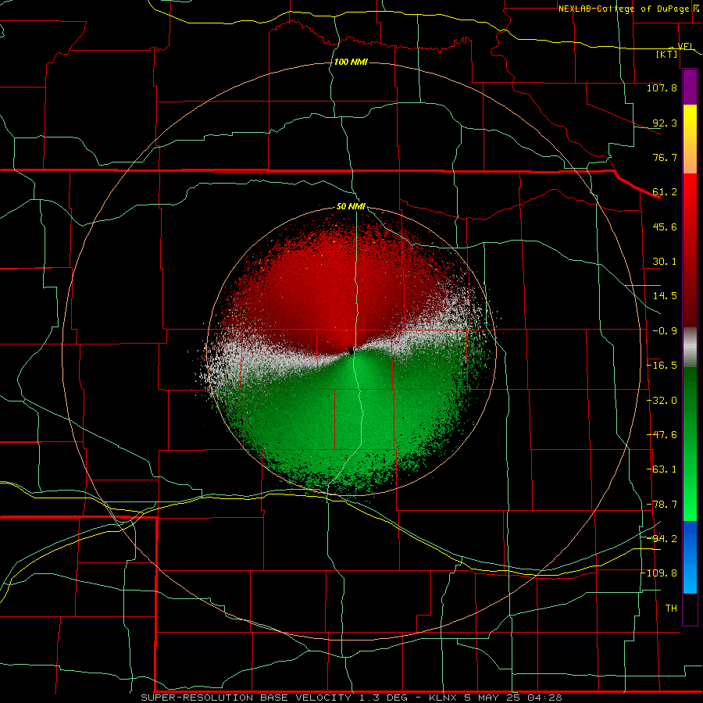Click the green segment of velocity color bar
This screenshot has height=703, width=703.
point(690,444)
